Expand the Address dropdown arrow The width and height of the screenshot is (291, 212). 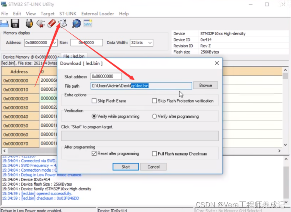click(x=55, y=43)
